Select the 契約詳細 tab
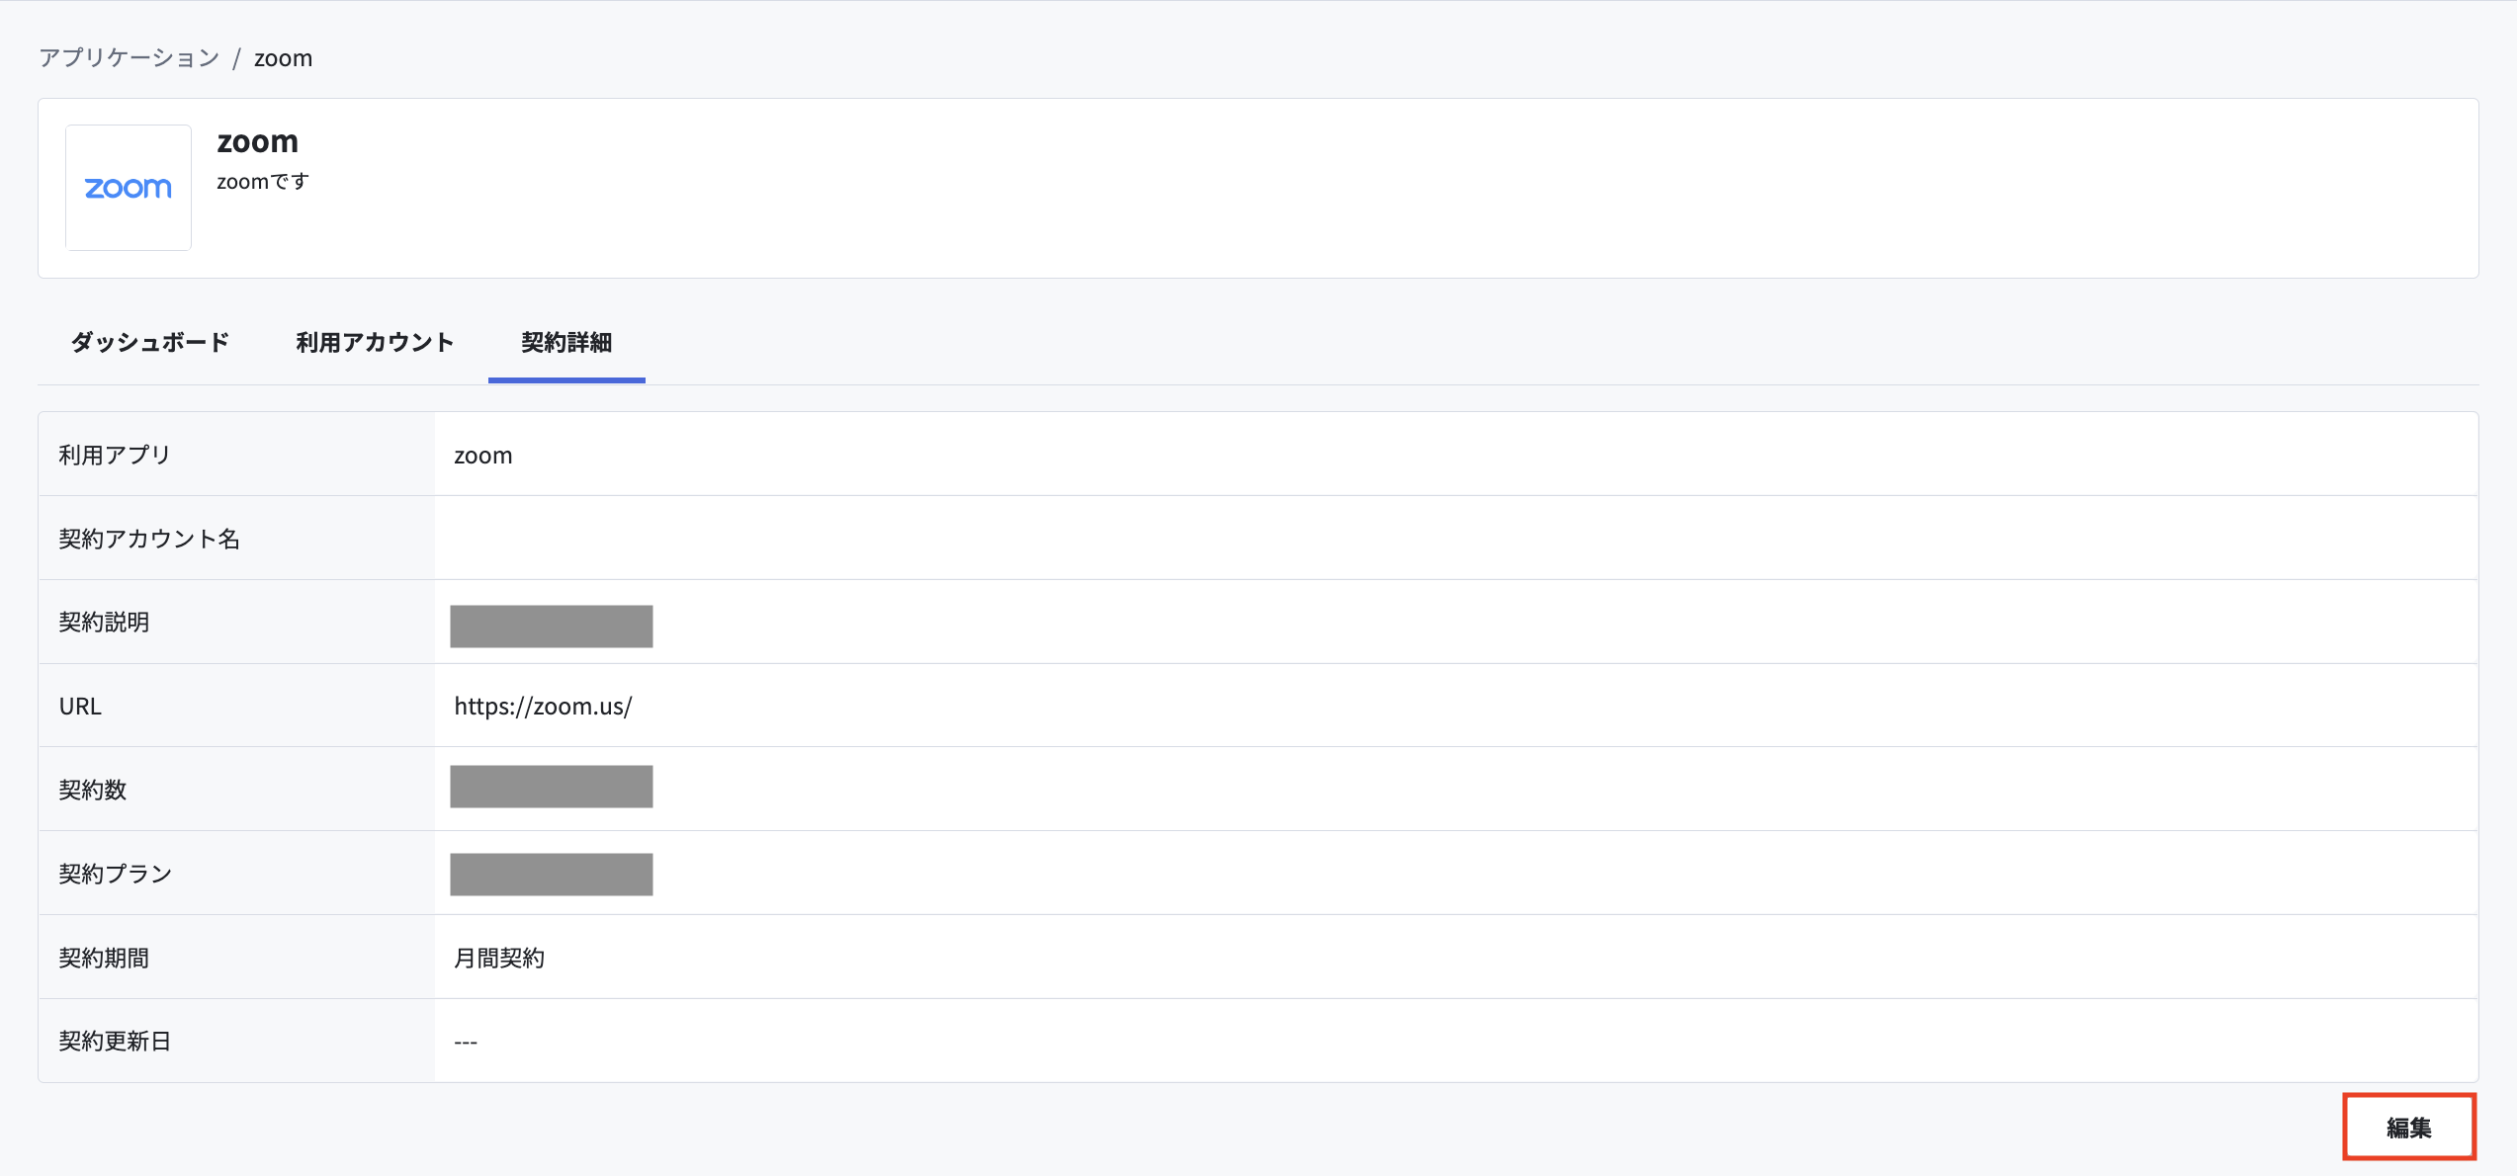Image resolution: width=2517 pixels, height=1176 pixels. tap(566, 342)
